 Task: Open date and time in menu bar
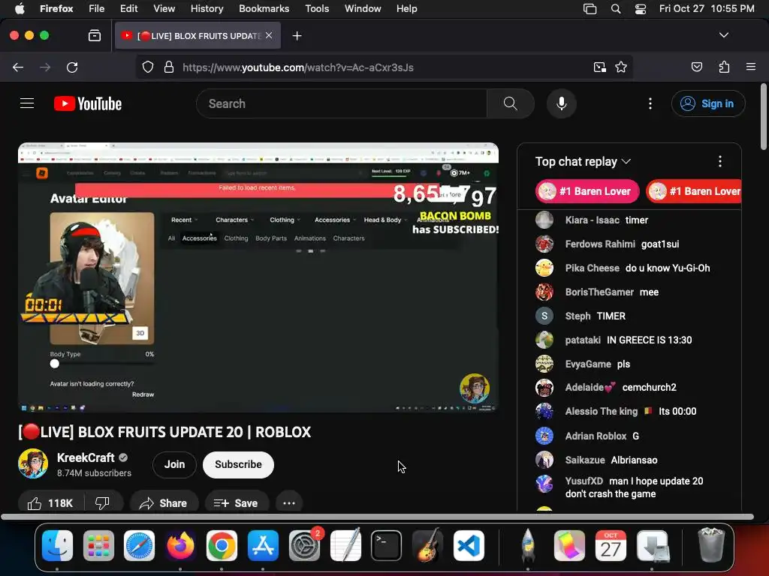click(706, 9)
